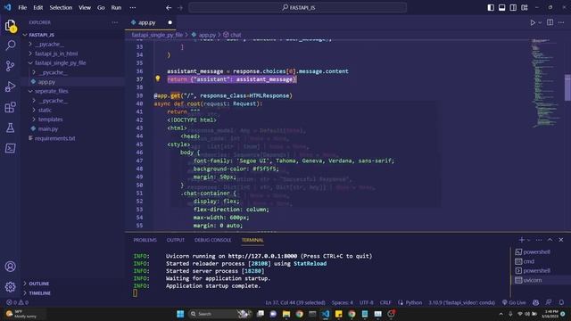Open Run and Debug view
This screenshot has width=571, height=321.
pos(10,86)
